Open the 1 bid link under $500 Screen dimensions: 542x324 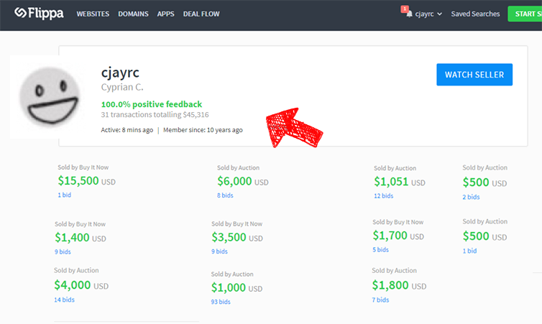[469, 251]
